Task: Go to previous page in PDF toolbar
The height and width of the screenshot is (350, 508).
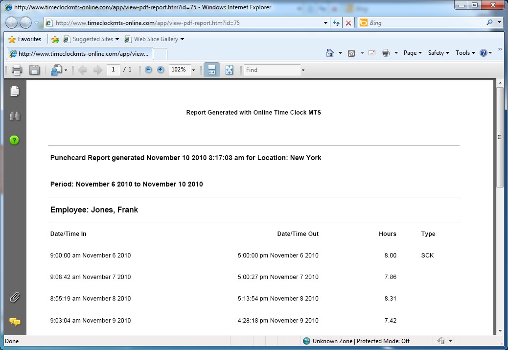Action: (82, 70)
